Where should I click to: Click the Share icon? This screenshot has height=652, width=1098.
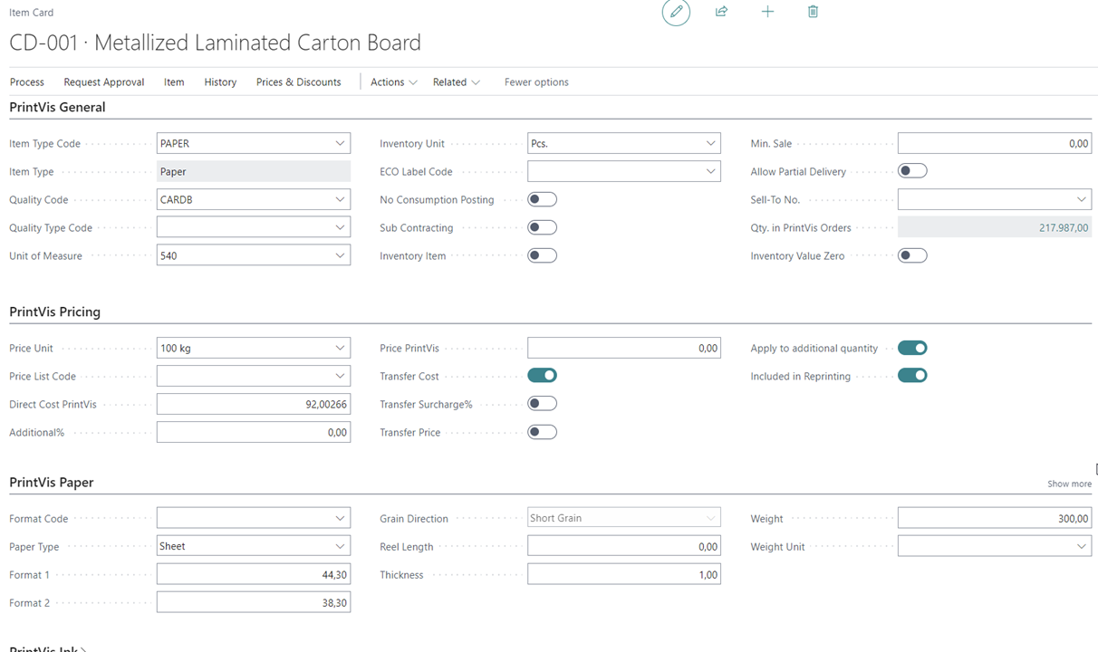721,12
